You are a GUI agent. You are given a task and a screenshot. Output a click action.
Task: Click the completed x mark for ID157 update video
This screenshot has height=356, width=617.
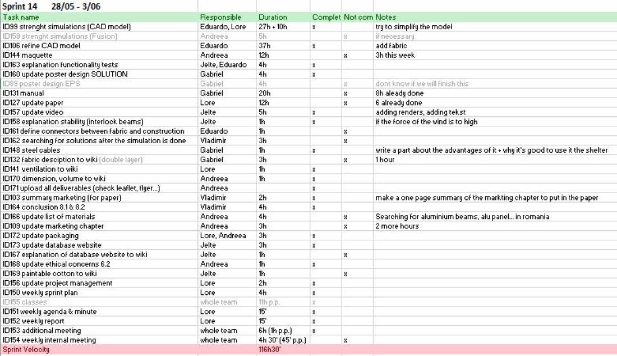[314, 112]
